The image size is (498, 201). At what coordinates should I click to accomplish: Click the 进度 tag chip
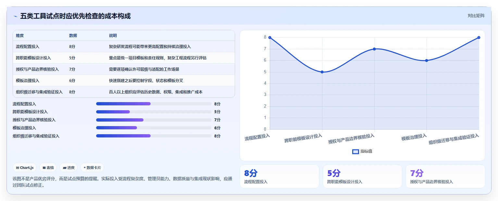coord(68,168)
